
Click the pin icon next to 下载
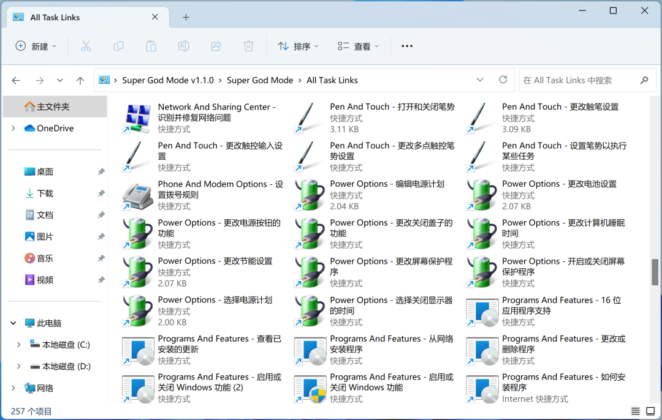pos(101,193)
